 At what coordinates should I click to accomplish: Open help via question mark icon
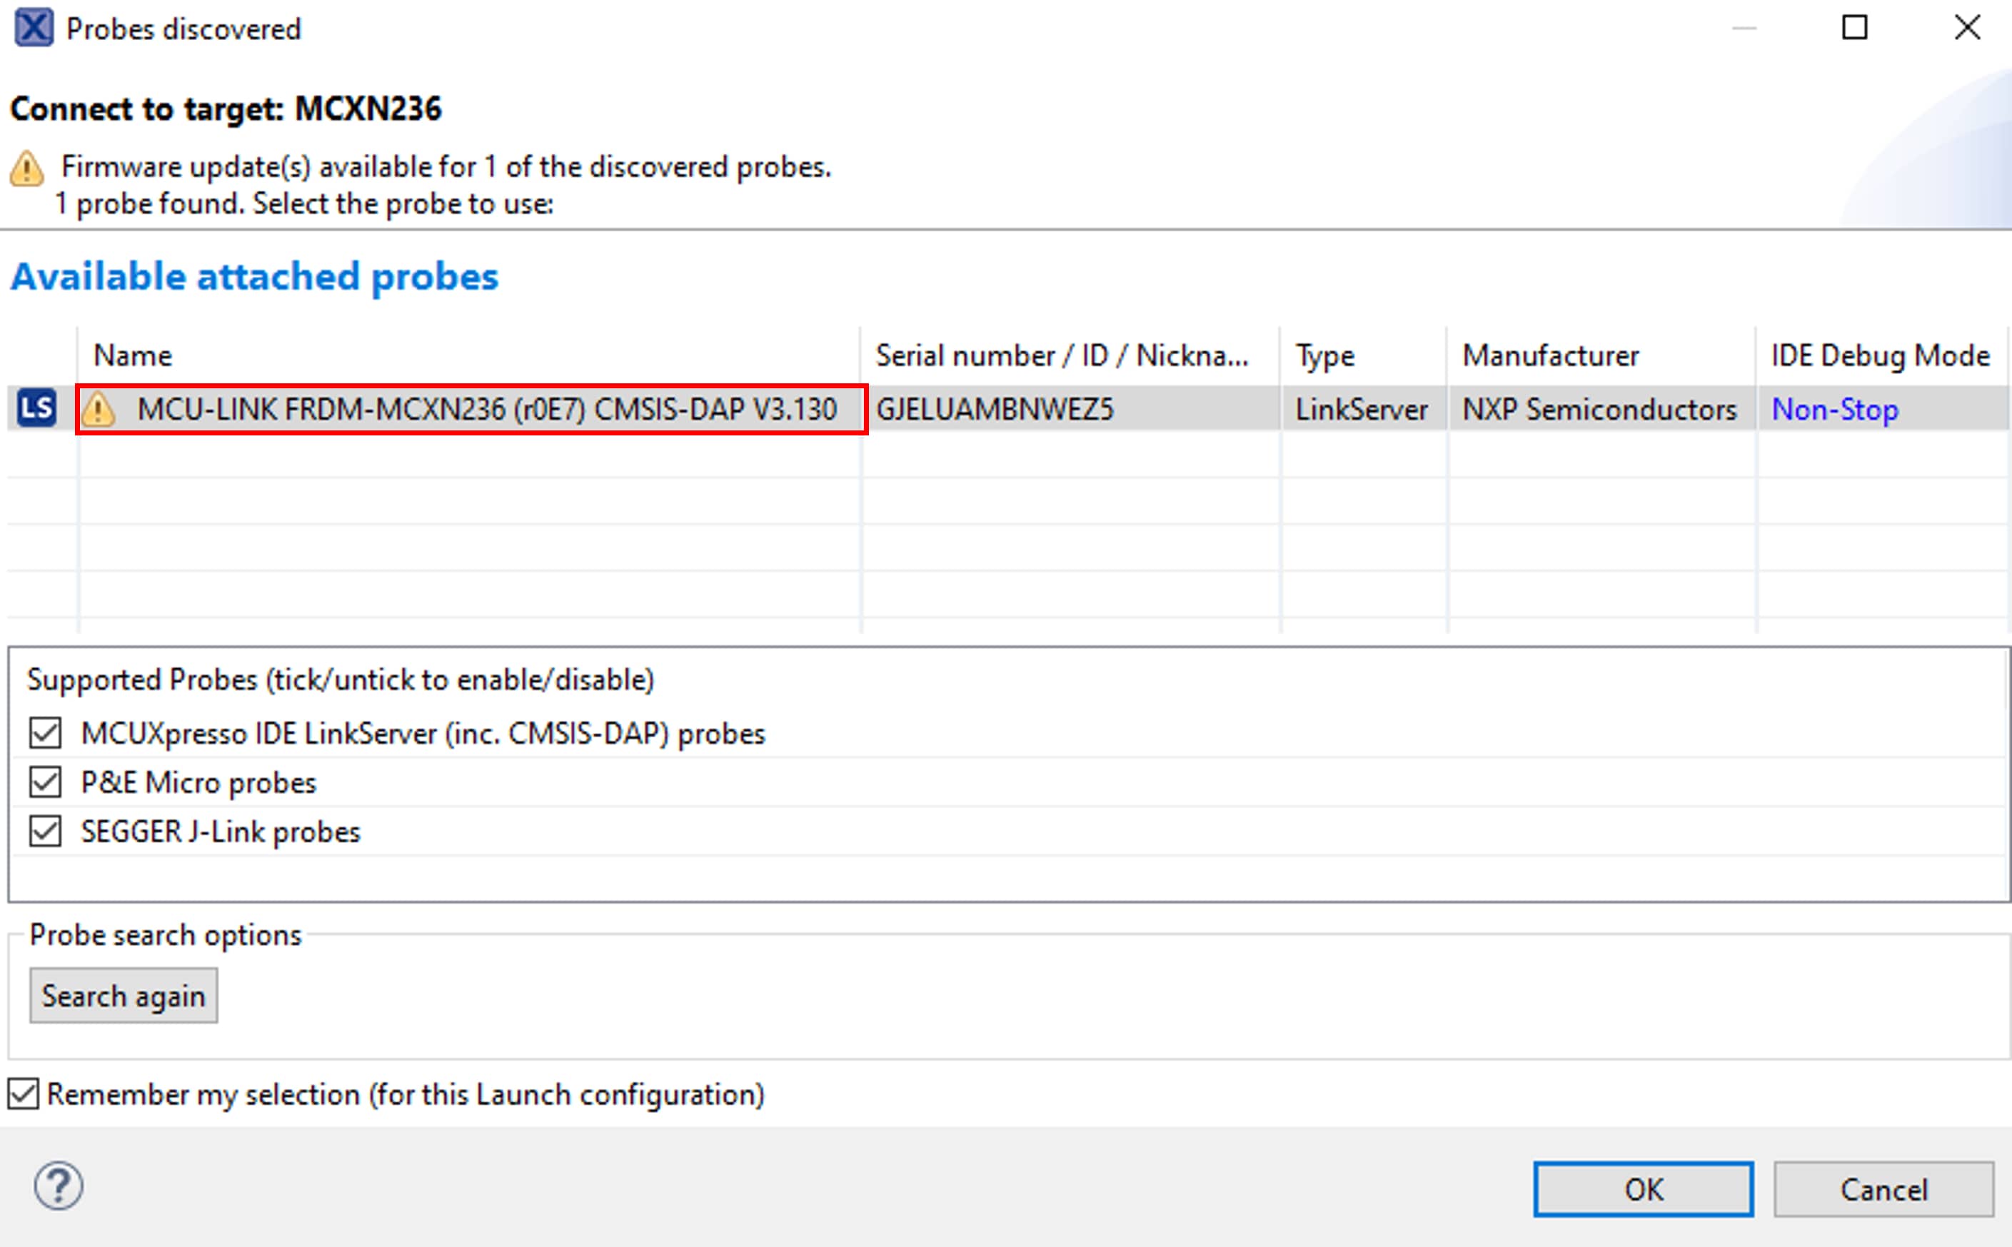[x=58, y=1186]
